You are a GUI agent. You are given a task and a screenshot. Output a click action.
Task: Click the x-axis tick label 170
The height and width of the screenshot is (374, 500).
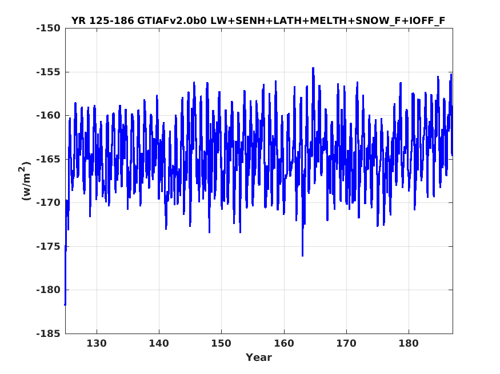pyautogui.click(x=346, y=344)
